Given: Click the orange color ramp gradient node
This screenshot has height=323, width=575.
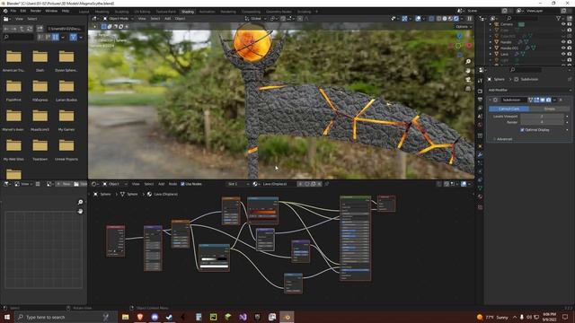Looking at the screenshot, I should coord(263,211).
